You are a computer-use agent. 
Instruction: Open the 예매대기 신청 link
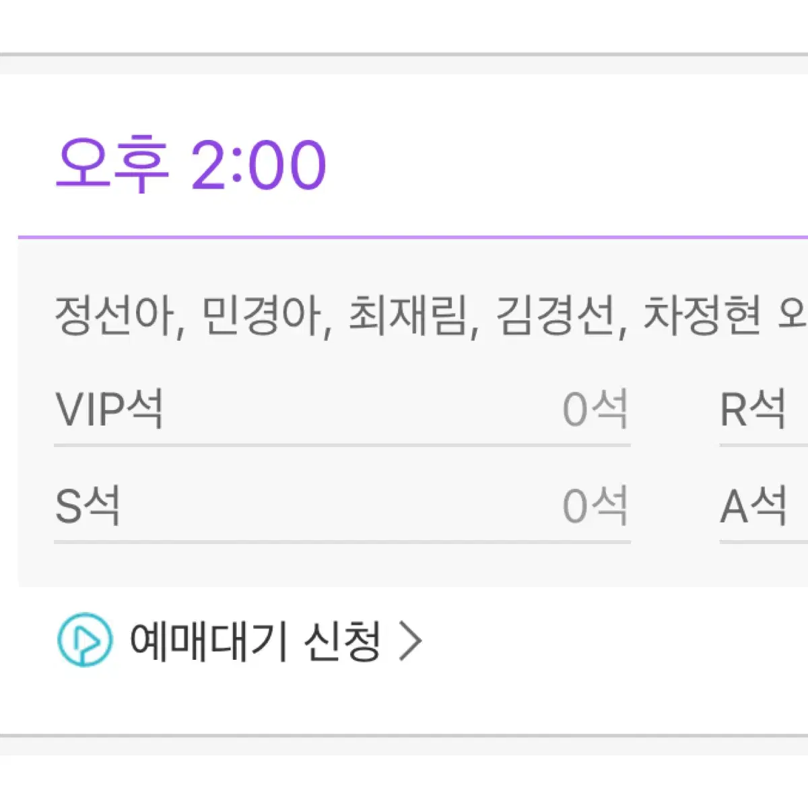coord(255,641)
